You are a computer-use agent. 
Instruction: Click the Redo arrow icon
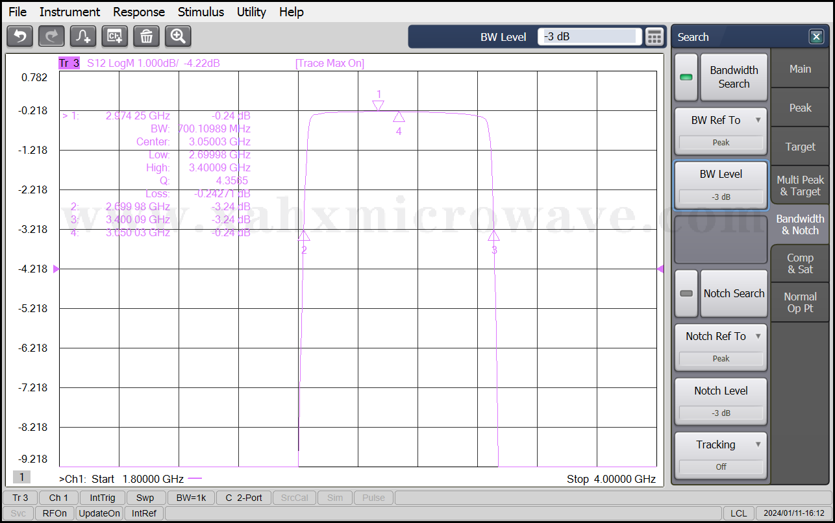(51, 36)
